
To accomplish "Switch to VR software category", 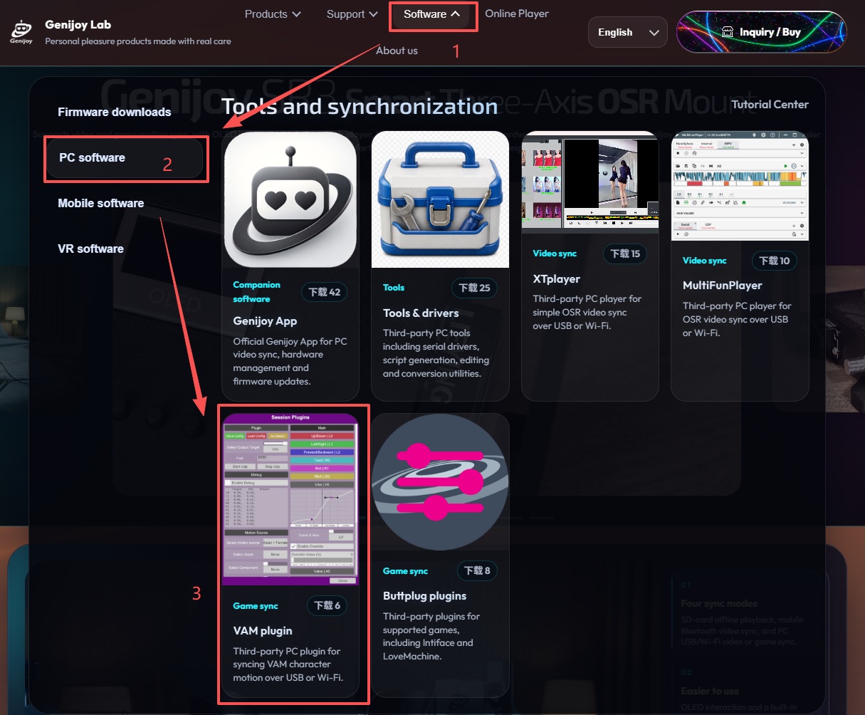I will pyautogui.click(x=91, y=249).
